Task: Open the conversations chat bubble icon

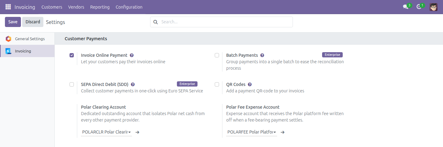Action: [x=405, y=7]
